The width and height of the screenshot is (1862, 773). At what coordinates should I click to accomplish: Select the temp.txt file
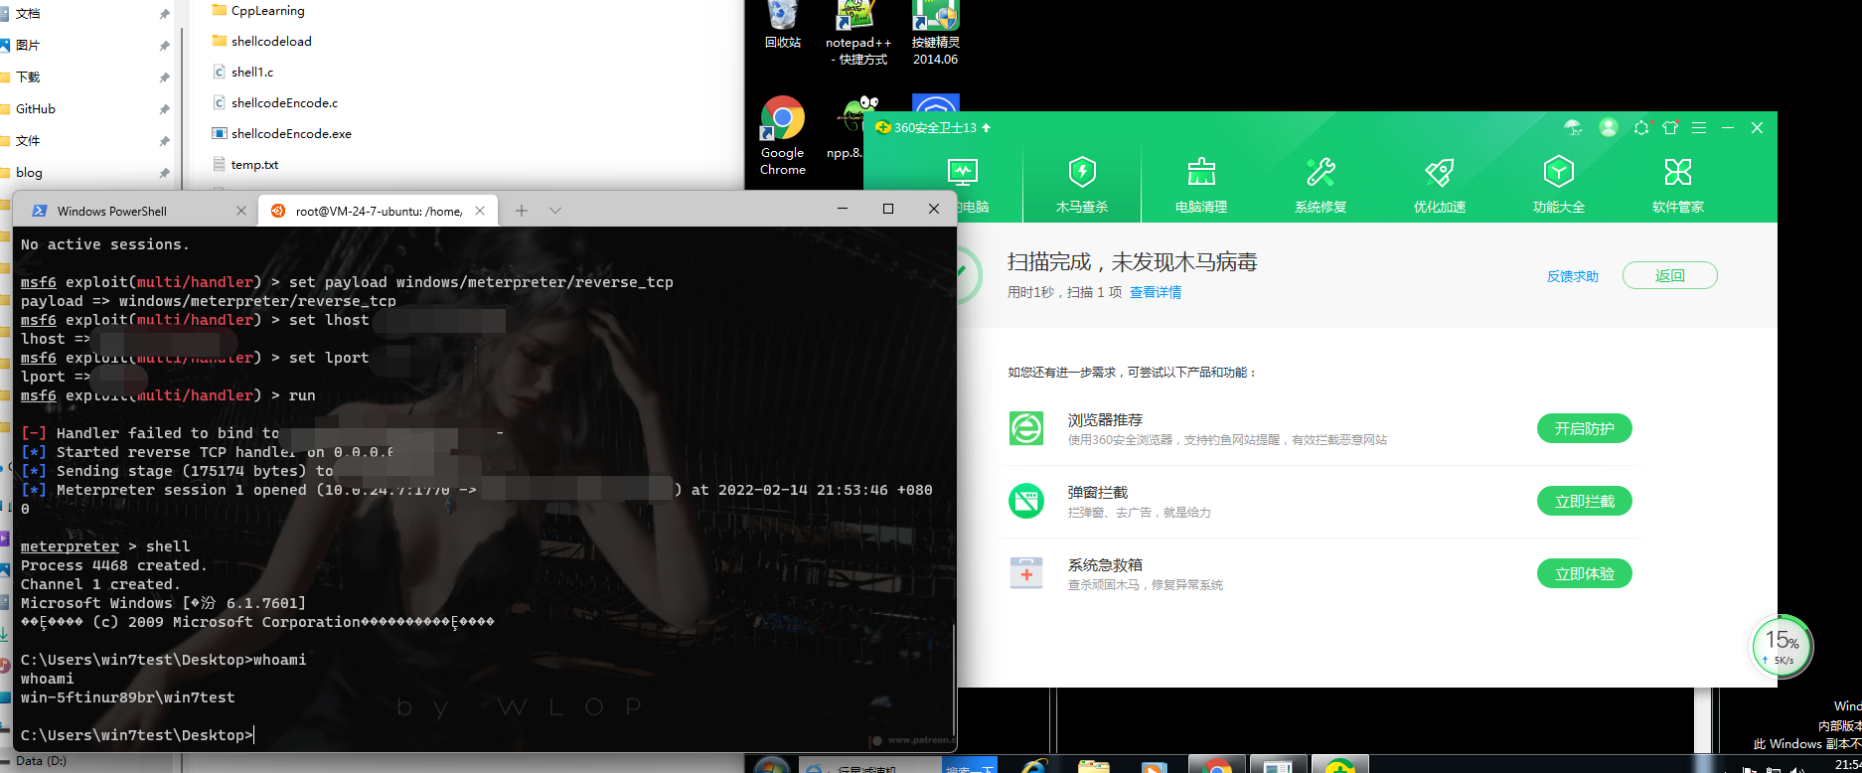(x=245, y=164)
